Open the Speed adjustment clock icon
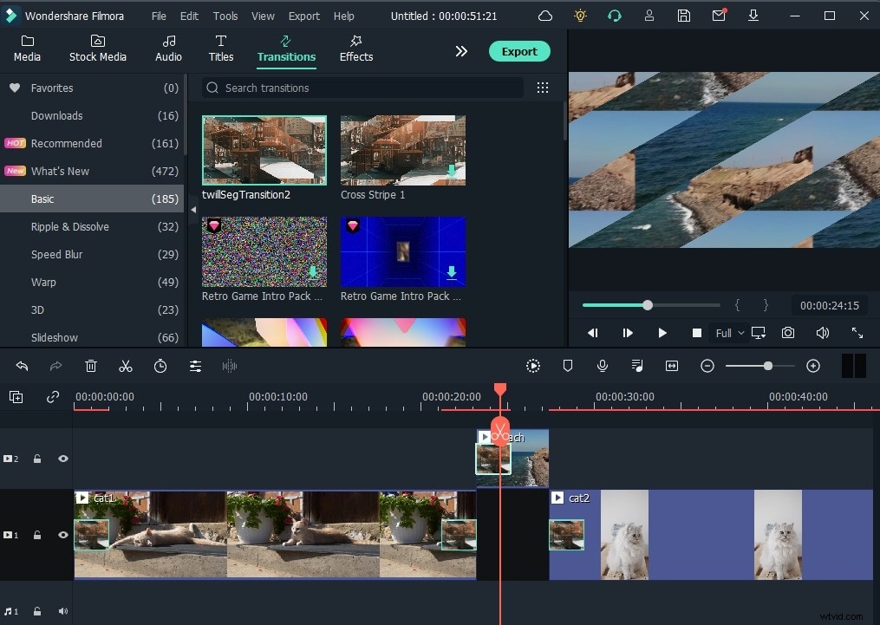The width and height of the screenshot is (880, 625). 160,366
